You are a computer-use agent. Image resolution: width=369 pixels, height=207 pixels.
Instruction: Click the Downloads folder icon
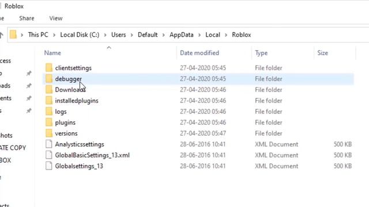coord(49,90)
